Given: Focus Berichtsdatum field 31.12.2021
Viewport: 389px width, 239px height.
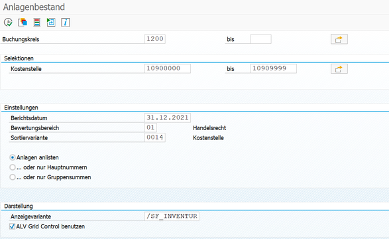Looking at the screenshot, I should click(x=168, y=118).
